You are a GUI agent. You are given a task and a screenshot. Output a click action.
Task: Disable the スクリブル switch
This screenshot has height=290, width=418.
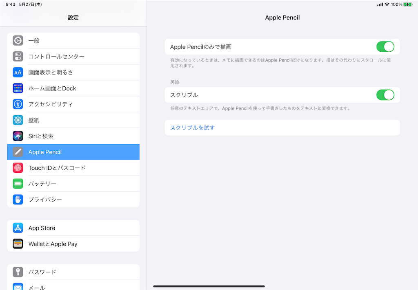click(385, 95)
